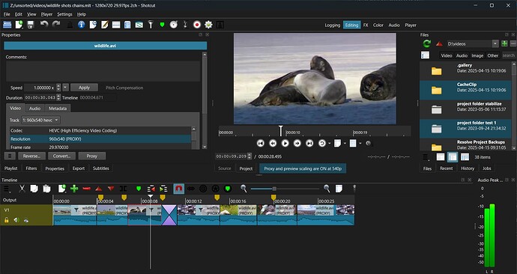Viewport: 517px width, 274px height.
Task: Open the player zoom dropdown arrow
Action: point(345,143)
